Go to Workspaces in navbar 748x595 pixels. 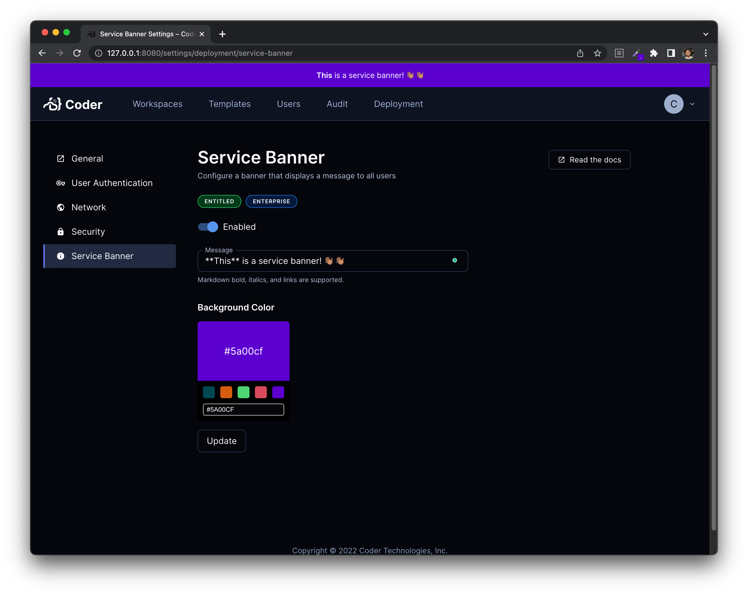point(158,104)
